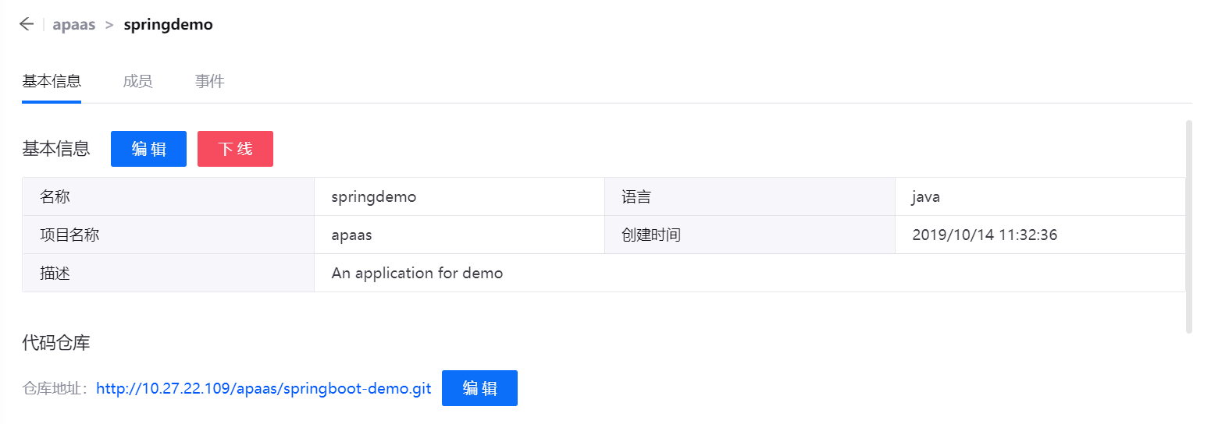Open the apaas breadcrumb link
This screenshot has height=424, width=1211.
click(x=73, y=24)
